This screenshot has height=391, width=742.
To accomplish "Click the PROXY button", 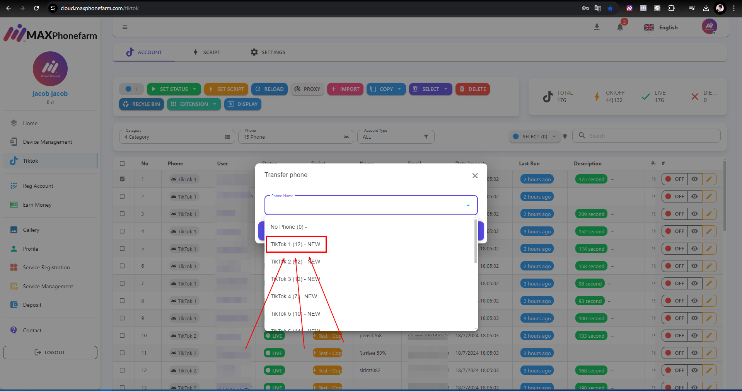I will tap(307, 89).
